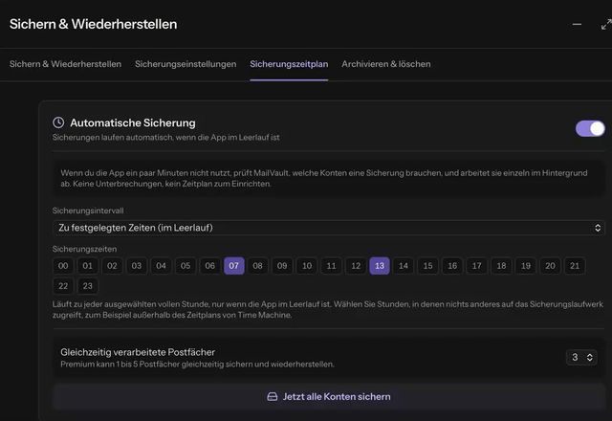Click the clock icon beside Automatische Sicherung
The height and width of the screenshot is (421, 612).
(58, 122)
